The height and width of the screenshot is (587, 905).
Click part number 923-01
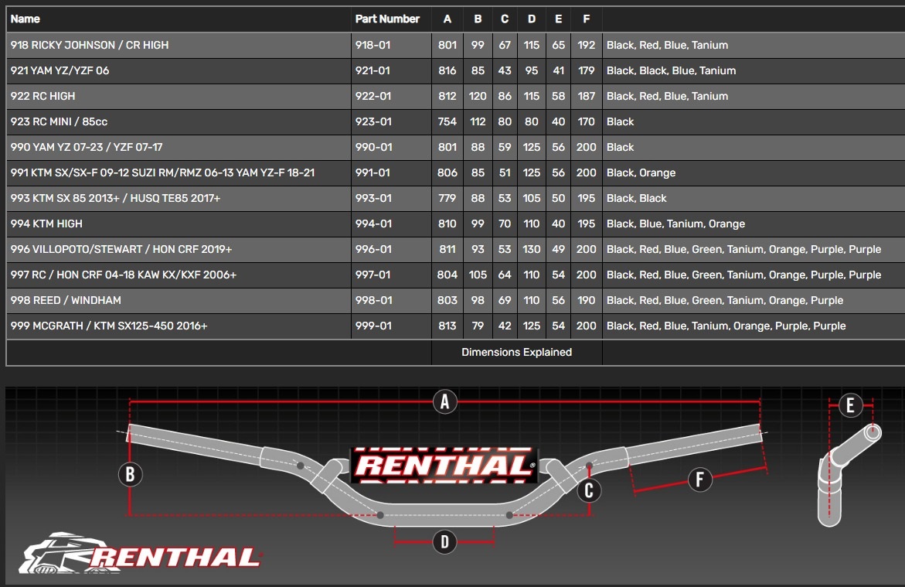pos(373,121)
